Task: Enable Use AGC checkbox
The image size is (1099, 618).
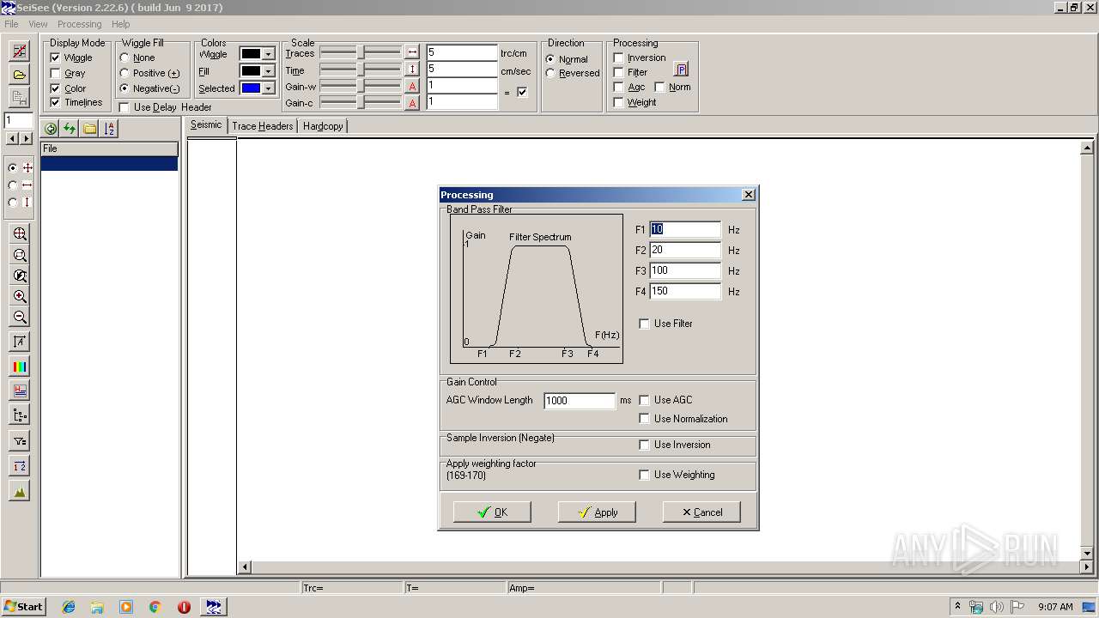Action: coord(645,400)
